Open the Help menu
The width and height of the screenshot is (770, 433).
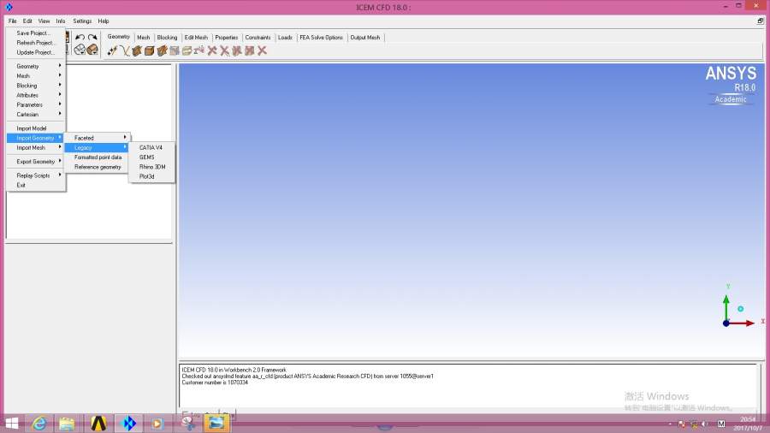[104, 21]
